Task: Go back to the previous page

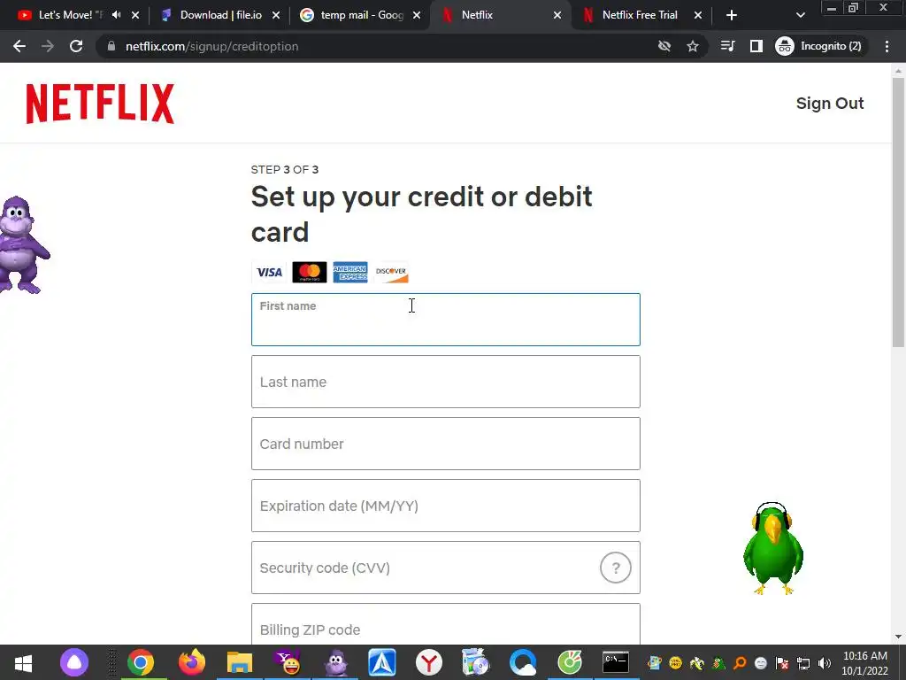Action: [19, 46]
